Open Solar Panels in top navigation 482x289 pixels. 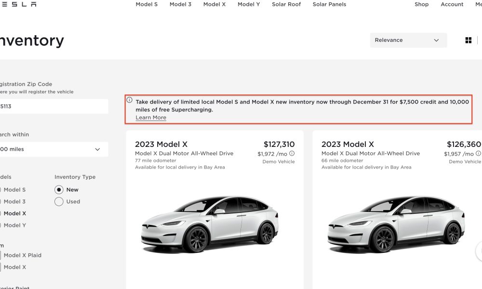(330, 4)
